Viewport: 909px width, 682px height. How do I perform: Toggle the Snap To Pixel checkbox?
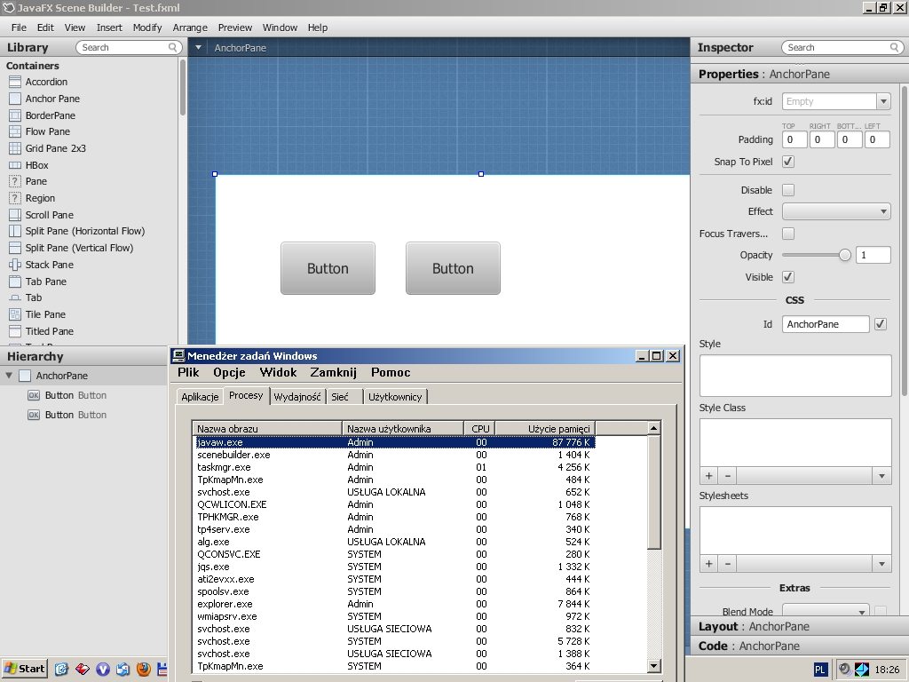(788, 162)
